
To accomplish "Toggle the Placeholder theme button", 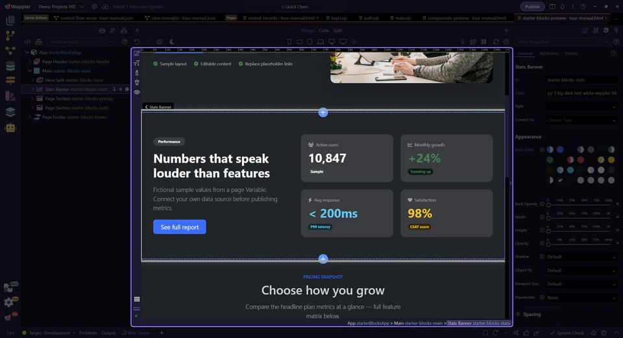I will pyautogui.click(x=541, y=297).
